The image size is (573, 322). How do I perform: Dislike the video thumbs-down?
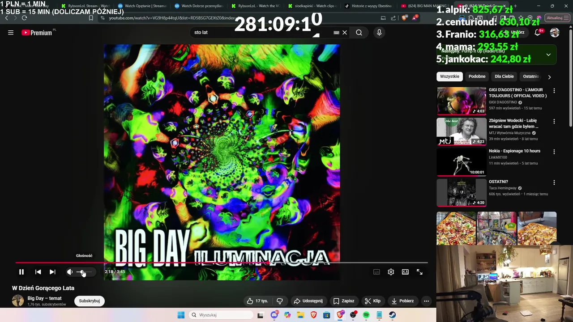pyautogui.click(x=280, y=301)
